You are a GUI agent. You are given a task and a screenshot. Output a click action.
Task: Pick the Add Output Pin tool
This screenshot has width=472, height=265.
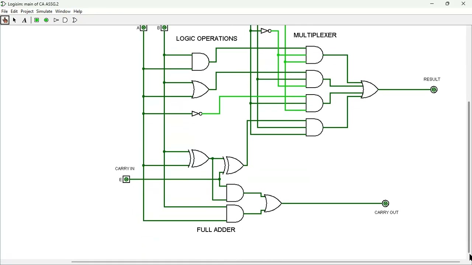pos(46,20)
